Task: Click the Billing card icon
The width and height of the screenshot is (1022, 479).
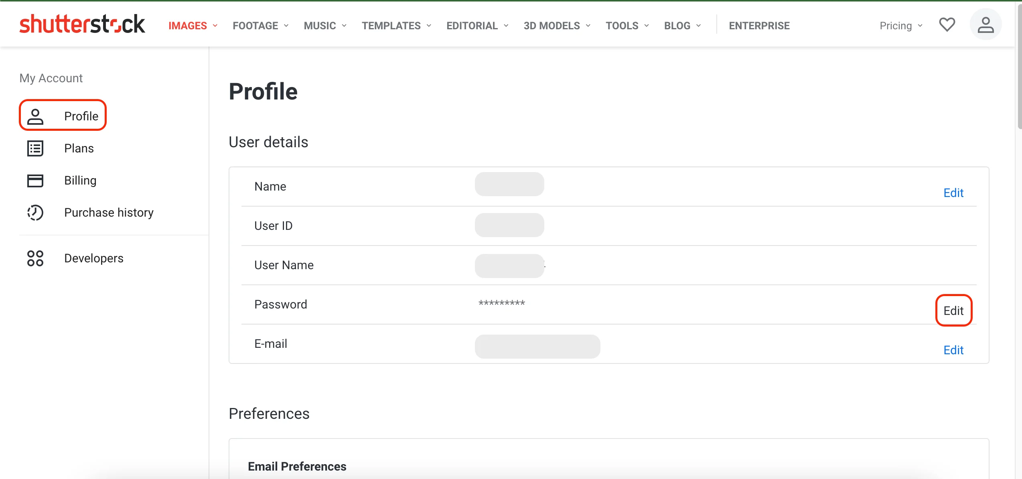Action: 35,181
